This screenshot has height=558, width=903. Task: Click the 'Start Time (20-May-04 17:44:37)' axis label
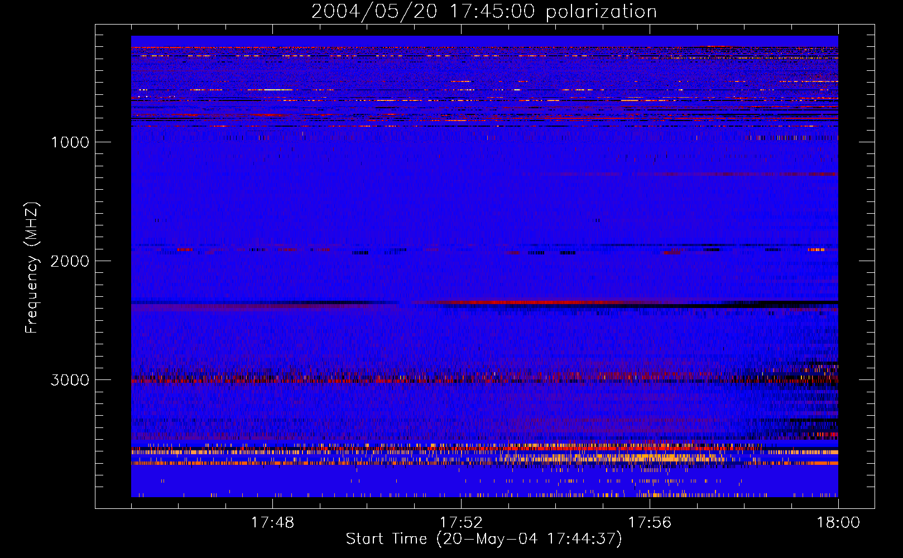click(484, 539)
